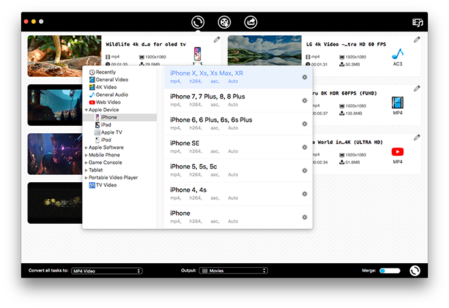Click the '50.3MB' file size value
This screenshot has height=308, width=449.
(x=352, y=65)
